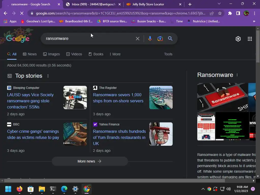
Task: Open BFDI source files bookmark
Action: tap(112, 21)
